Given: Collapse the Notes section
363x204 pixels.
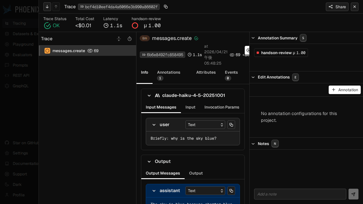Looking at the screenshot, I should tap(253, 144).
